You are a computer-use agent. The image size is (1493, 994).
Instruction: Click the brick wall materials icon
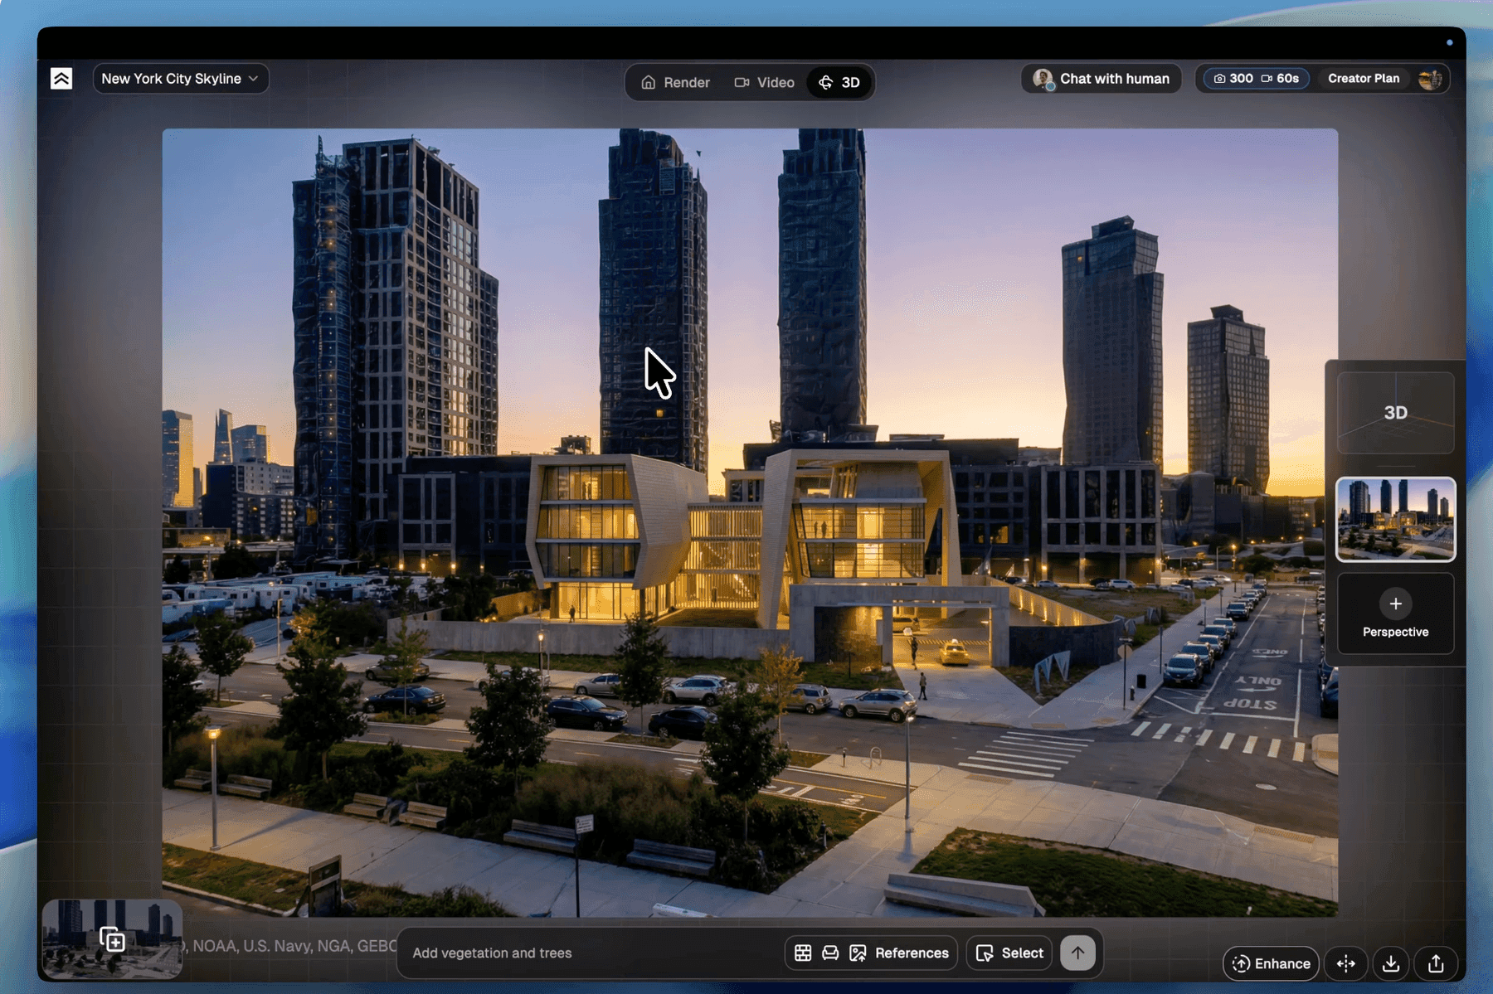point(802,953)
